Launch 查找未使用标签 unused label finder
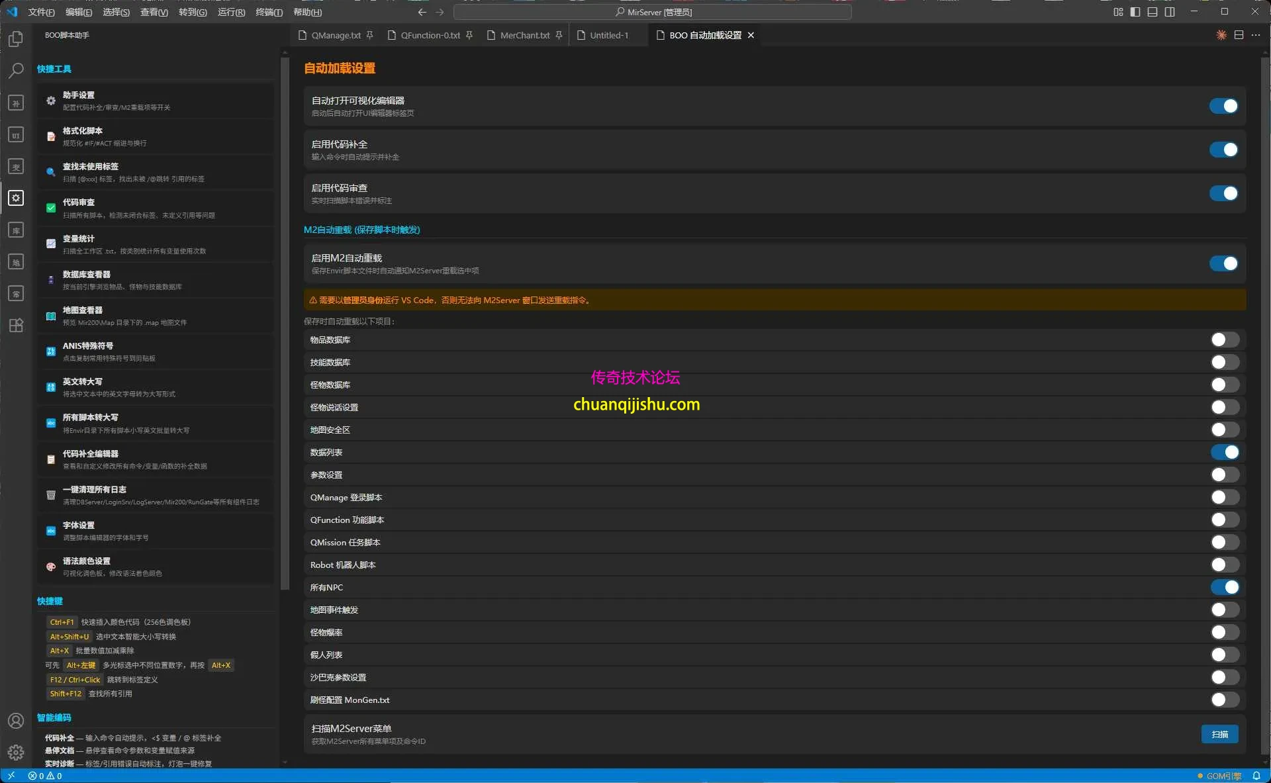Screen dimensions: 1271x783 [155, 172]
